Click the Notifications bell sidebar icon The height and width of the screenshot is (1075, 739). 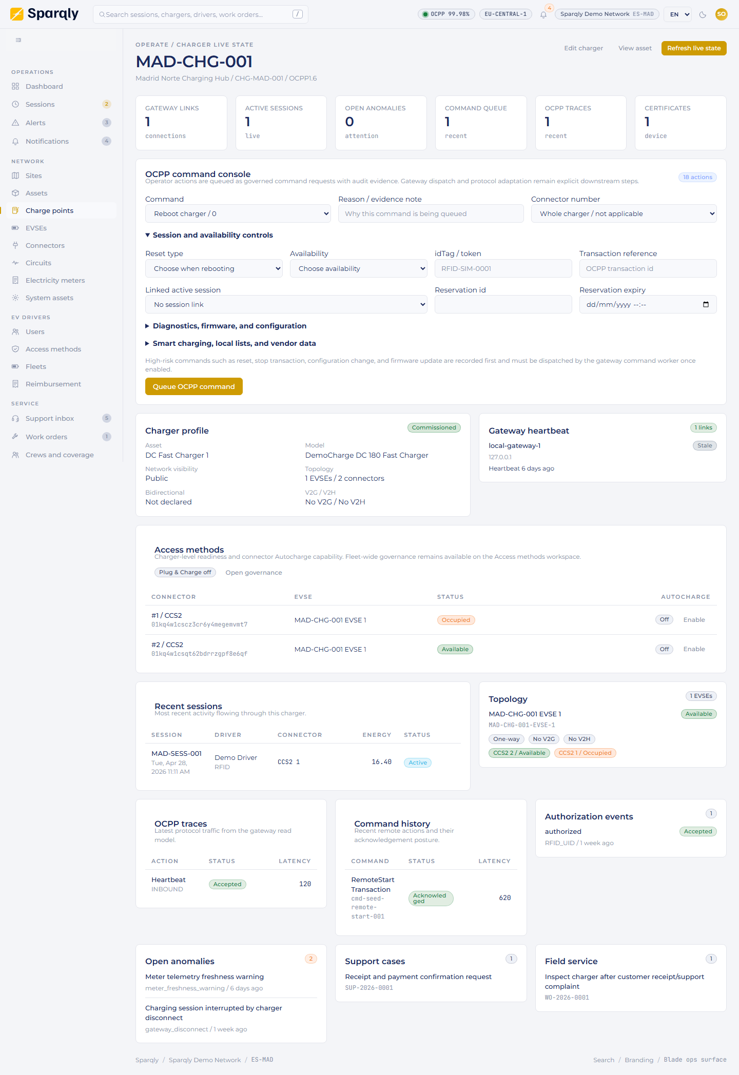click(x=15, y=141)
